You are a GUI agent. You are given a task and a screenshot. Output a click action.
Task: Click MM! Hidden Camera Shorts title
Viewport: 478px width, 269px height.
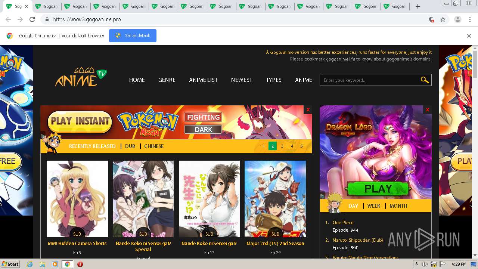[77, 243]
